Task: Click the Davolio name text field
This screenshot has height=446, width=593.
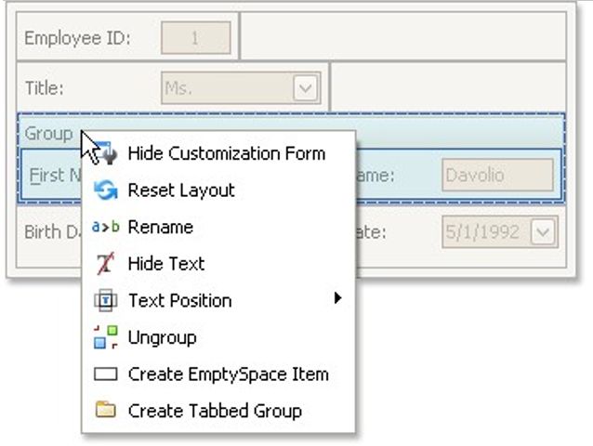Action: [497, 175]
